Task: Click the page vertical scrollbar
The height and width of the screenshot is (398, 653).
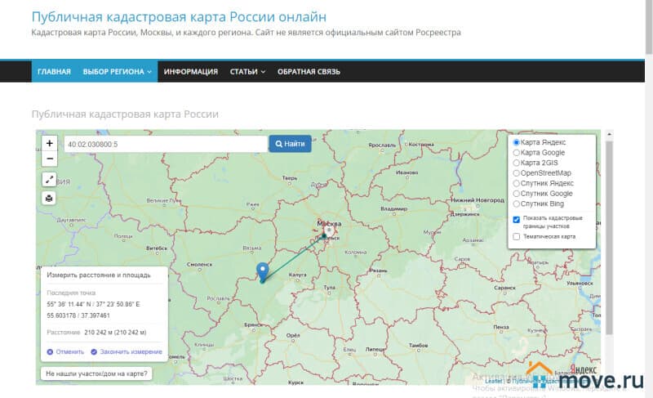Action: [607, 245]
